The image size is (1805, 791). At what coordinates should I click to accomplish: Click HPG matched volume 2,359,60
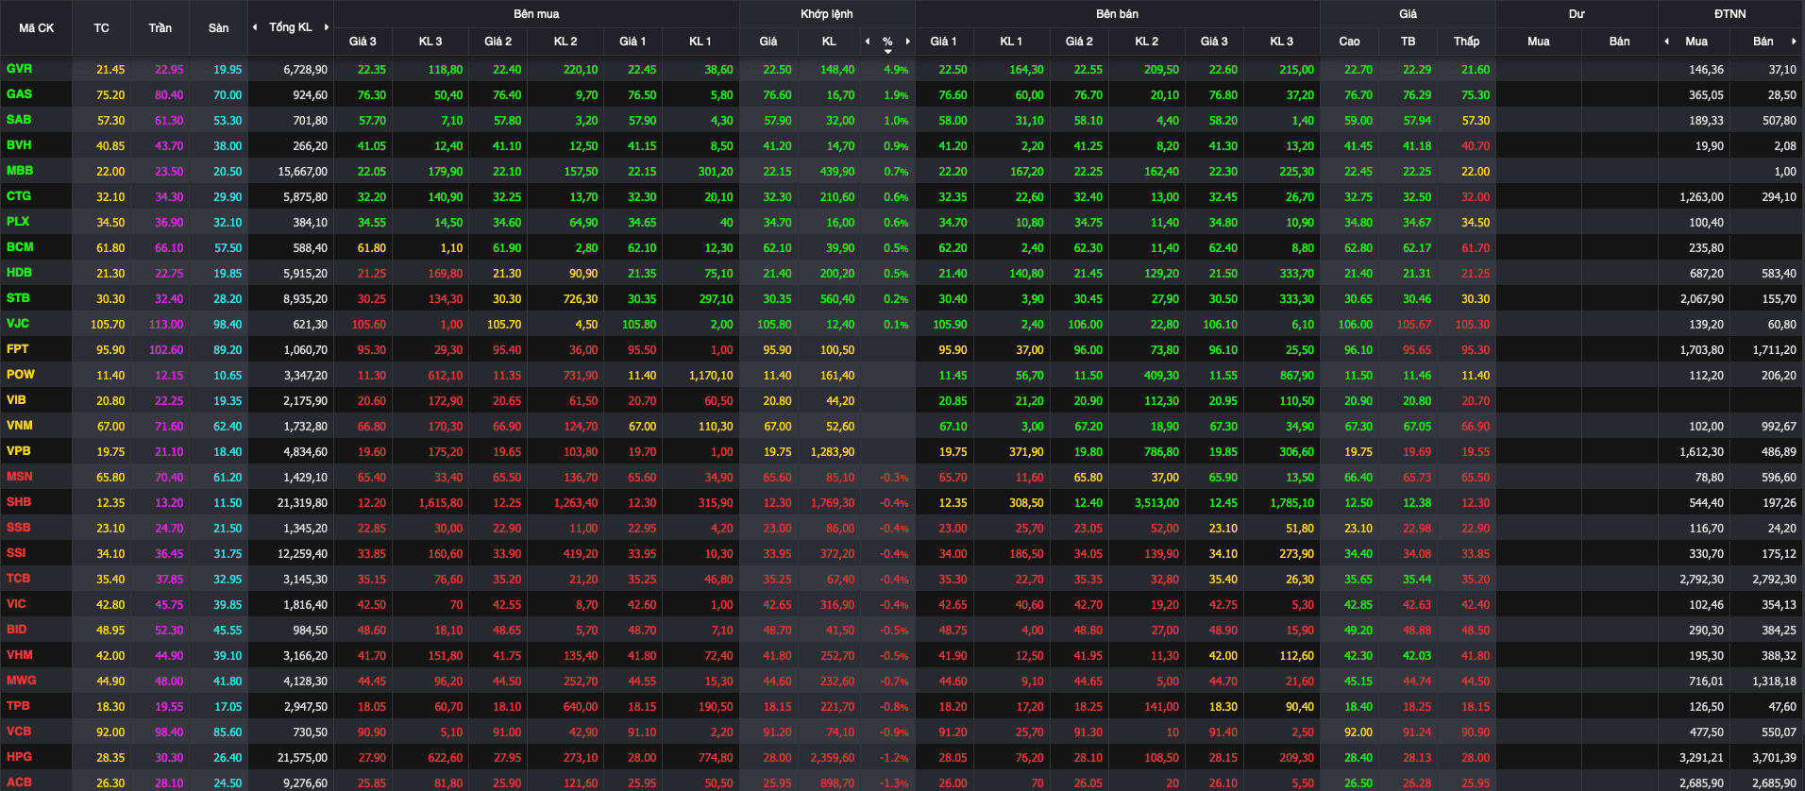(833, 758)
